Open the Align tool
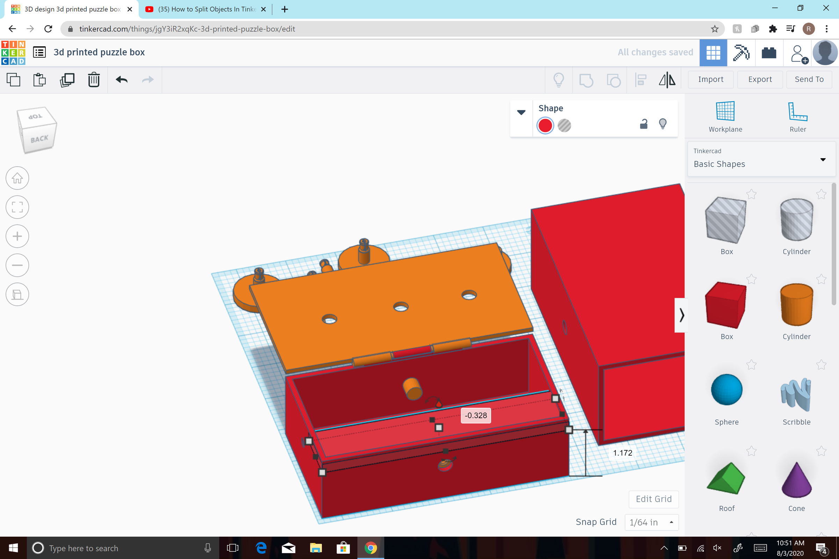The width and height of the screenshot is (839, 559). 640,80
